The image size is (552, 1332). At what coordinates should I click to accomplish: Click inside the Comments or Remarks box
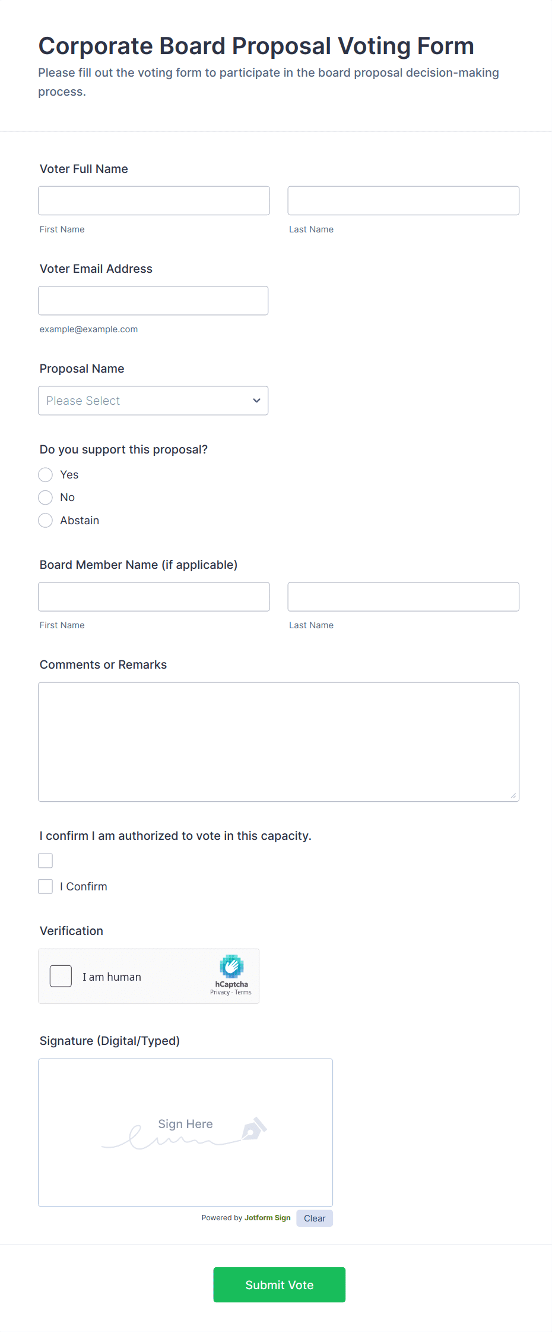tap(278, 741)
